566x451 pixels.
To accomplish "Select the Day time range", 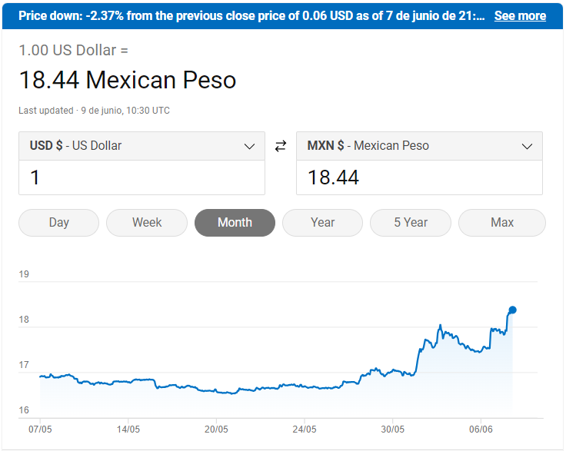I will pyautogui.click(x=58, y=223).
